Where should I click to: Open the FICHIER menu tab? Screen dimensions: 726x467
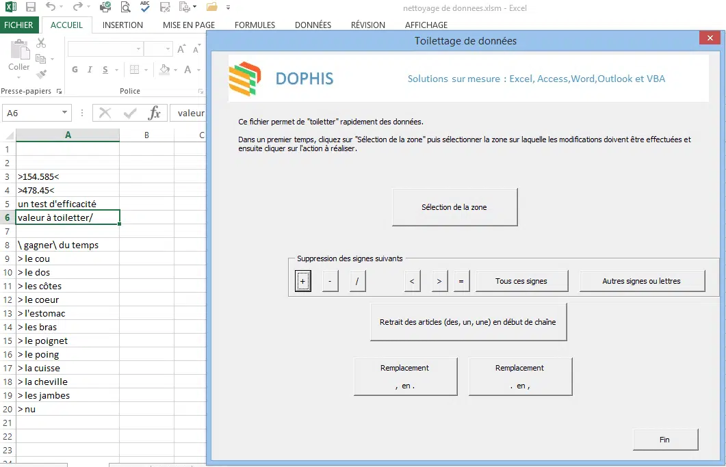18,25
